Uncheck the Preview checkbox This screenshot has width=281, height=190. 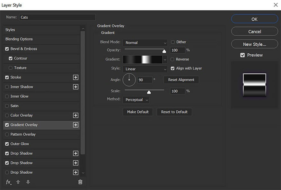(243, 55)
